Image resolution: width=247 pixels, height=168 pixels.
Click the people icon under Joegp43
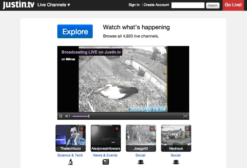141,162
